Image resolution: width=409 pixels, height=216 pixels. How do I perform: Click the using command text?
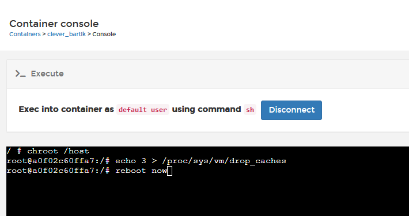pyautogui.click(x=206, y=109)
